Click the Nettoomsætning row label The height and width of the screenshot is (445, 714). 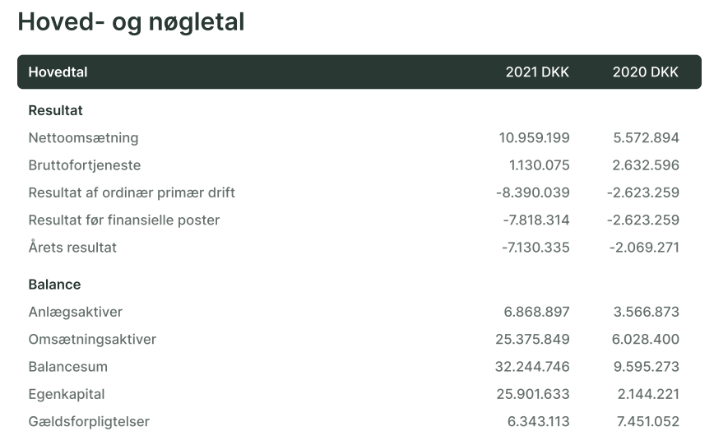click(x=83, y=137)
